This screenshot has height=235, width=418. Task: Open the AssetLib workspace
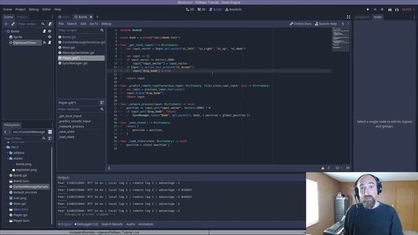click(233, 9)
